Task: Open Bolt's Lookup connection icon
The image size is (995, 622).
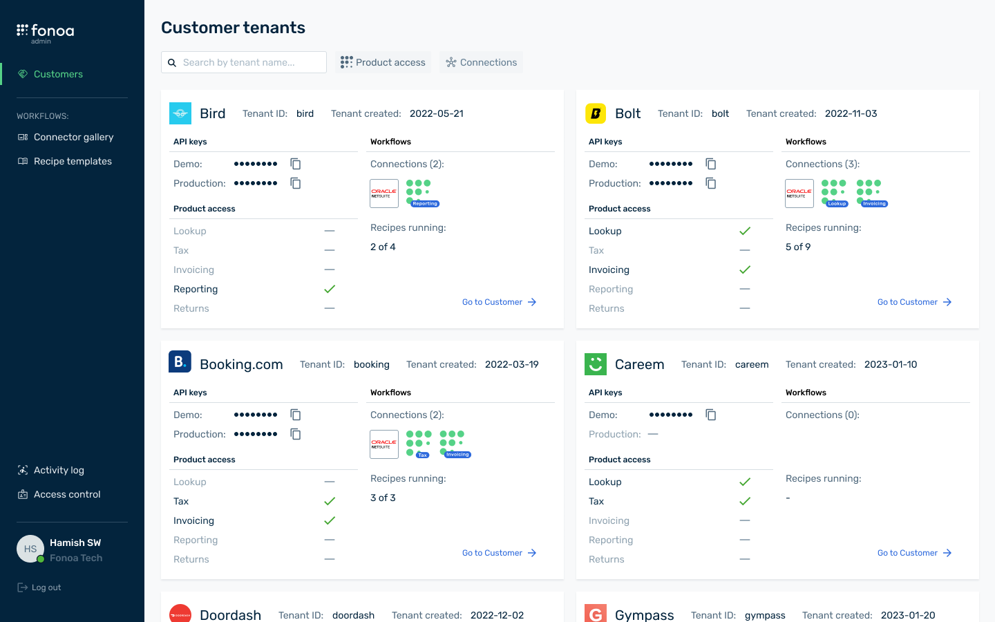Action: (835, 194)
